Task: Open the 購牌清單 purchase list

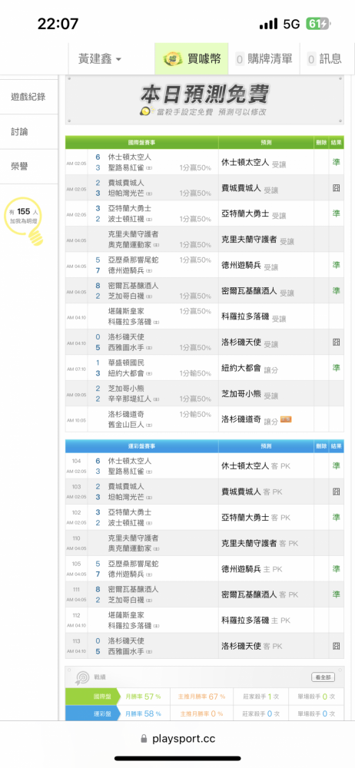Action: tap(264, 59)
